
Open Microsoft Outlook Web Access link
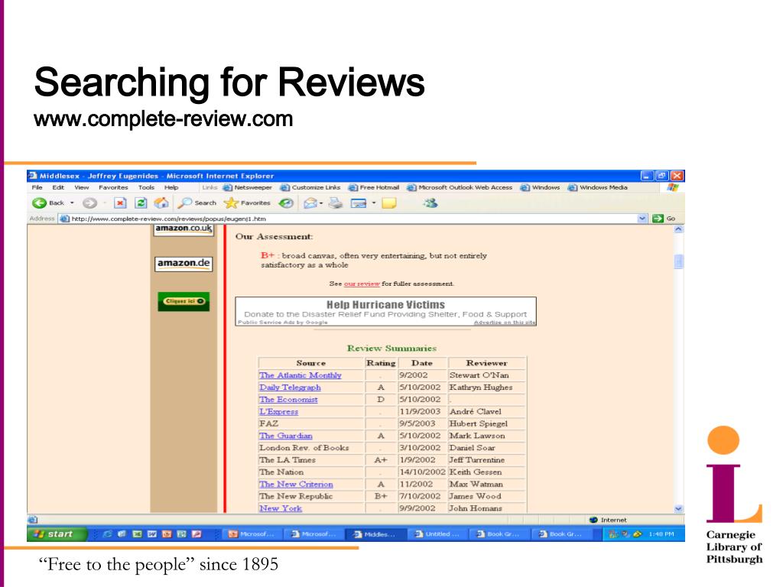pyautogui.click(x=460, y=188)
